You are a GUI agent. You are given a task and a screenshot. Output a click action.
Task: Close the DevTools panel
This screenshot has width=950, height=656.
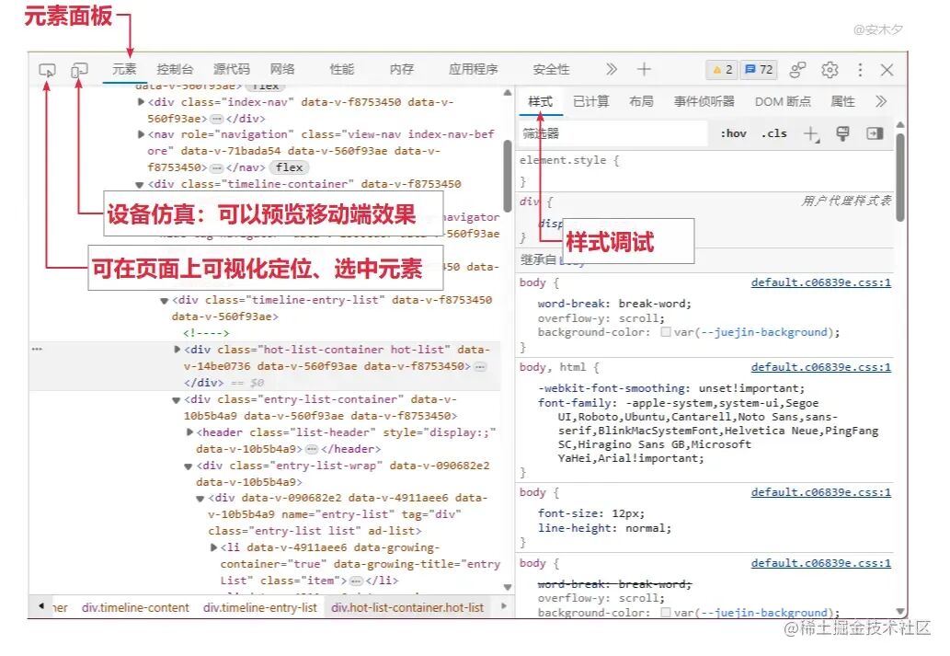(887, 70)
